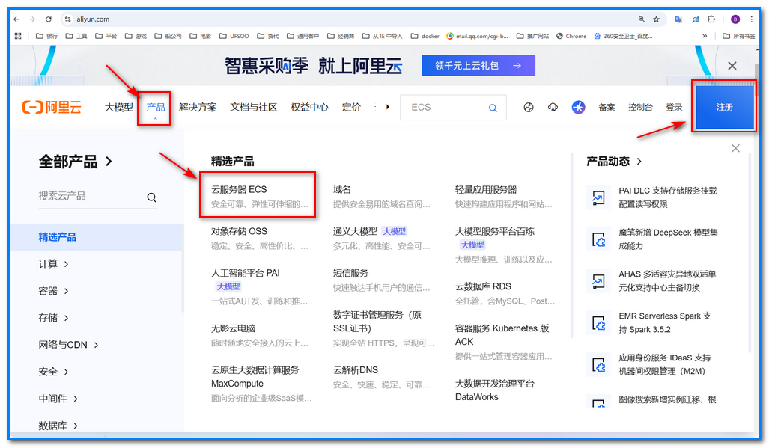Image resolution: width=769 pixels, height=448 pixels.
Task: Open the browser extensions puzzle icon
Action: click(711, 19)
